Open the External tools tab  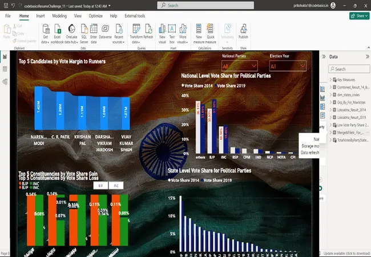(135, 16)
